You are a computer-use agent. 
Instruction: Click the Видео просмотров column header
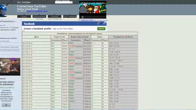click(80, 37)
